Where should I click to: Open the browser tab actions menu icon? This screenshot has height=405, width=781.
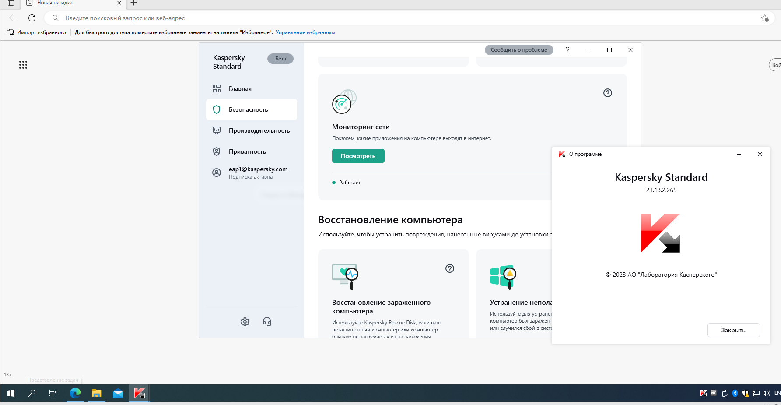[x=11, y=3]
